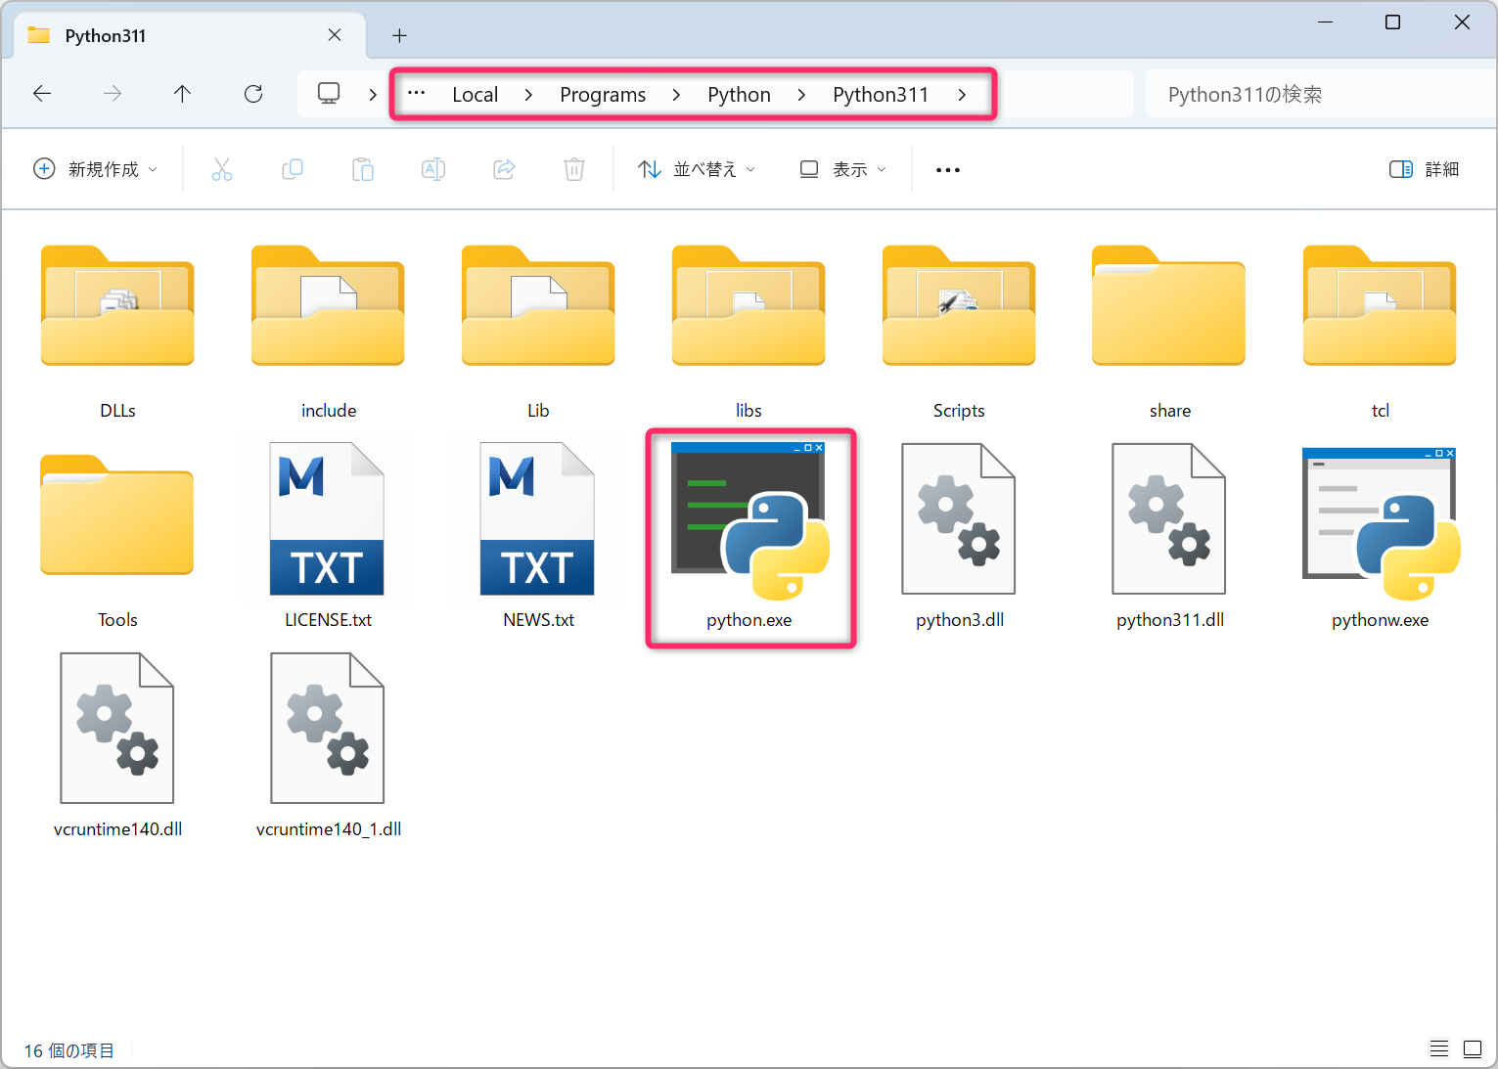Toggle the 詳細 details pane
Viewport: 1498px width, 1069px height.
pos(1424,169)
